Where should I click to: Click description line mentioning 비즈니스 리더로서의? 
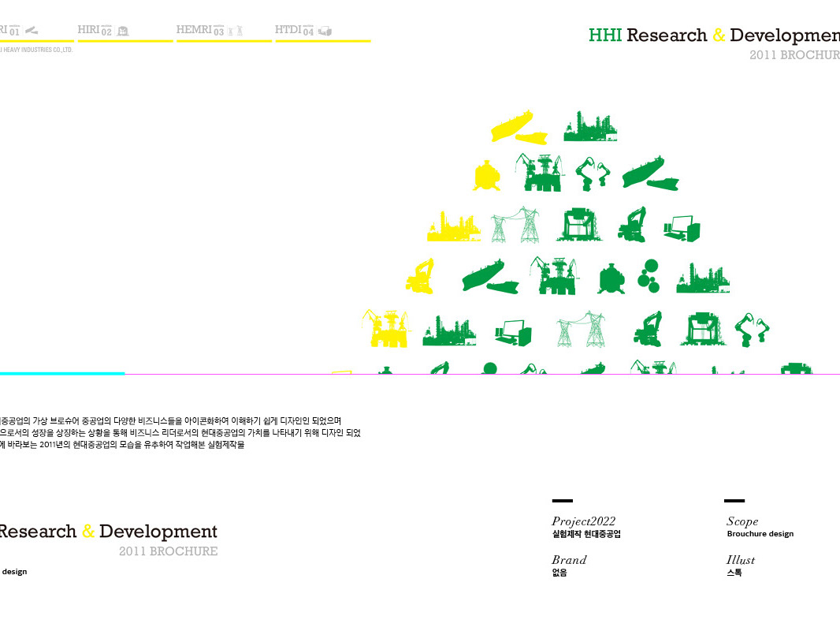coord(180,433)
